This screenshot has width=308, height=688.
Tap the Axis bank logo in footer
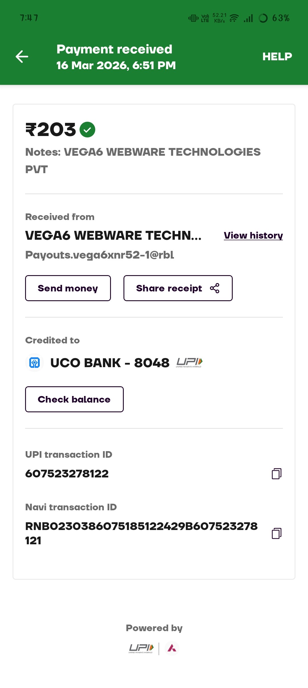(x=172, y=648)
